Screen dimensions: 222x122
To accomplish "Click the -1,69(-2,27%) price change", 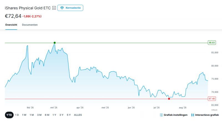I will click(x=32, y=16).
